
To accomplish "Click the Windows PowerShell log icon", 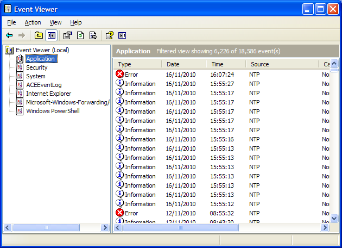I will coord(20,111).
